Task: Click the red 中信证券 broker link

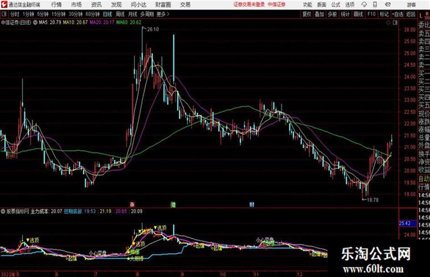Action: point(277,5)
